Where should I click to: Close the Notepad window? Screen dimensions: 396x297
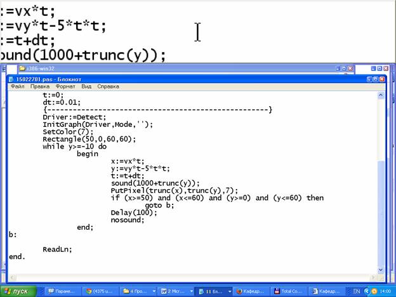click(382, 79)
